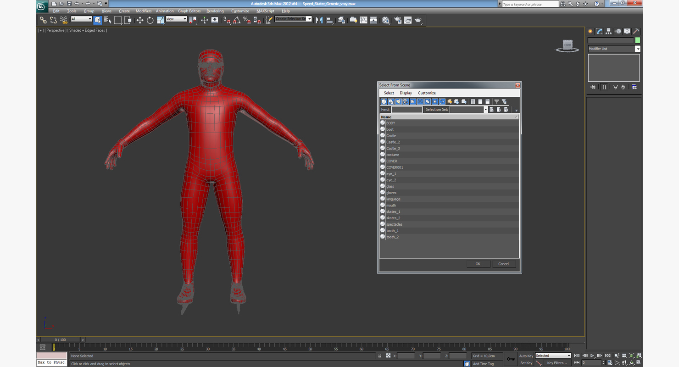
Task: Open Select by Name tool
Action: click(108, 20)
